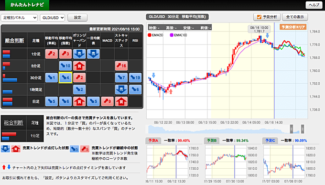Click the left range slider handle
Viewport: 325px width, 185px height.
(x=292, y=129)
